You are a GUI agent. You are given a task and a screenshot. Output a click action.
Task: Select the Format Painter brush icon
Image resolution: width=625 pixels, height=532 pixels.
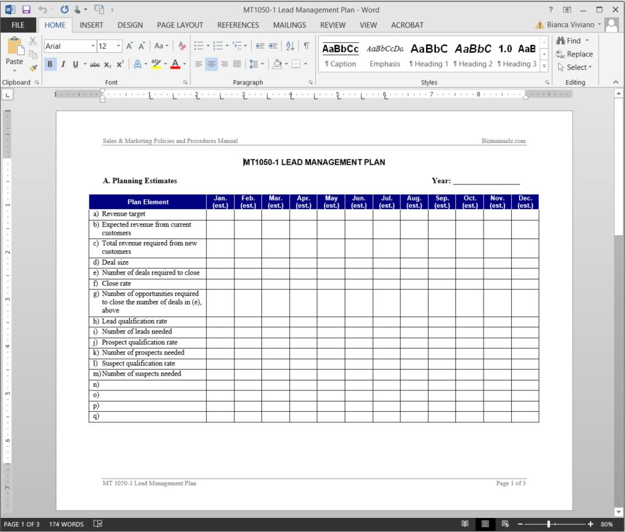[34, 68]
